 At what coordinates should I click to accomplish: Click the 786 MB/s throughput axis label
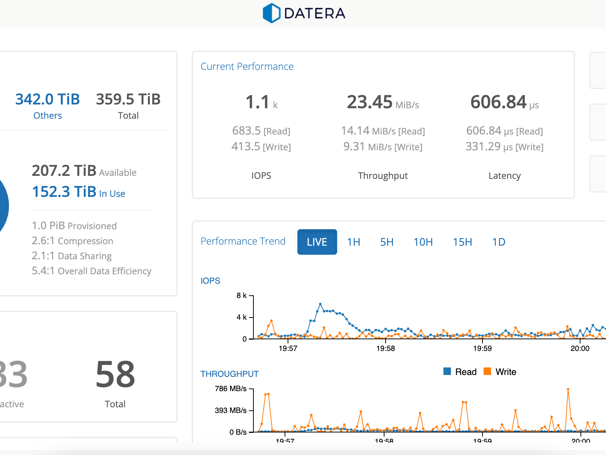[231, 388]
